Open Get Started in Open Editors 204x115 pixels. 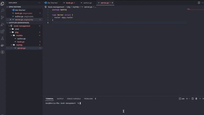click(x=24, y=10)
